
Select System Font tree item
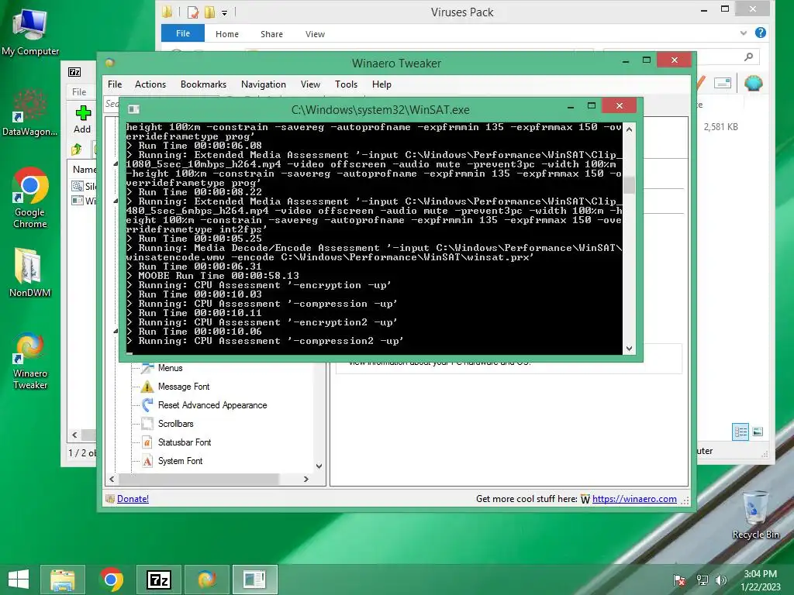(180, 461)
